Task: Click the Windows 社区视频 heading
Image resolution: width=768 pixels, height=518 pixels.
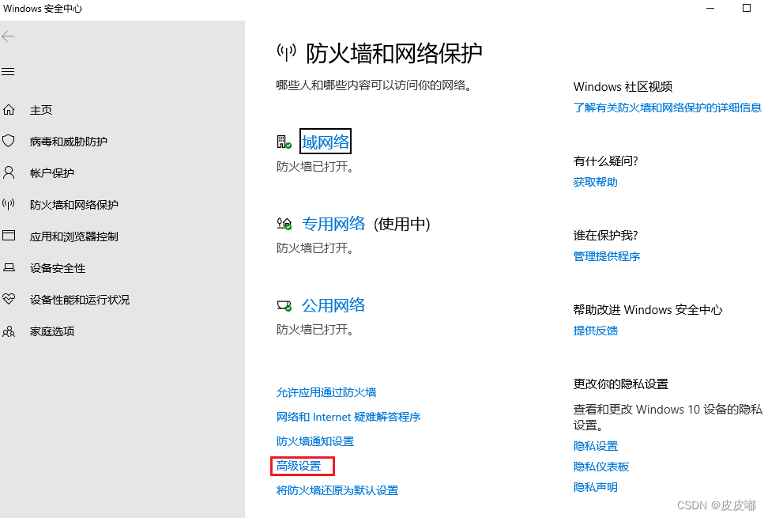Action: pyautogui.click(x=623, y=87)
